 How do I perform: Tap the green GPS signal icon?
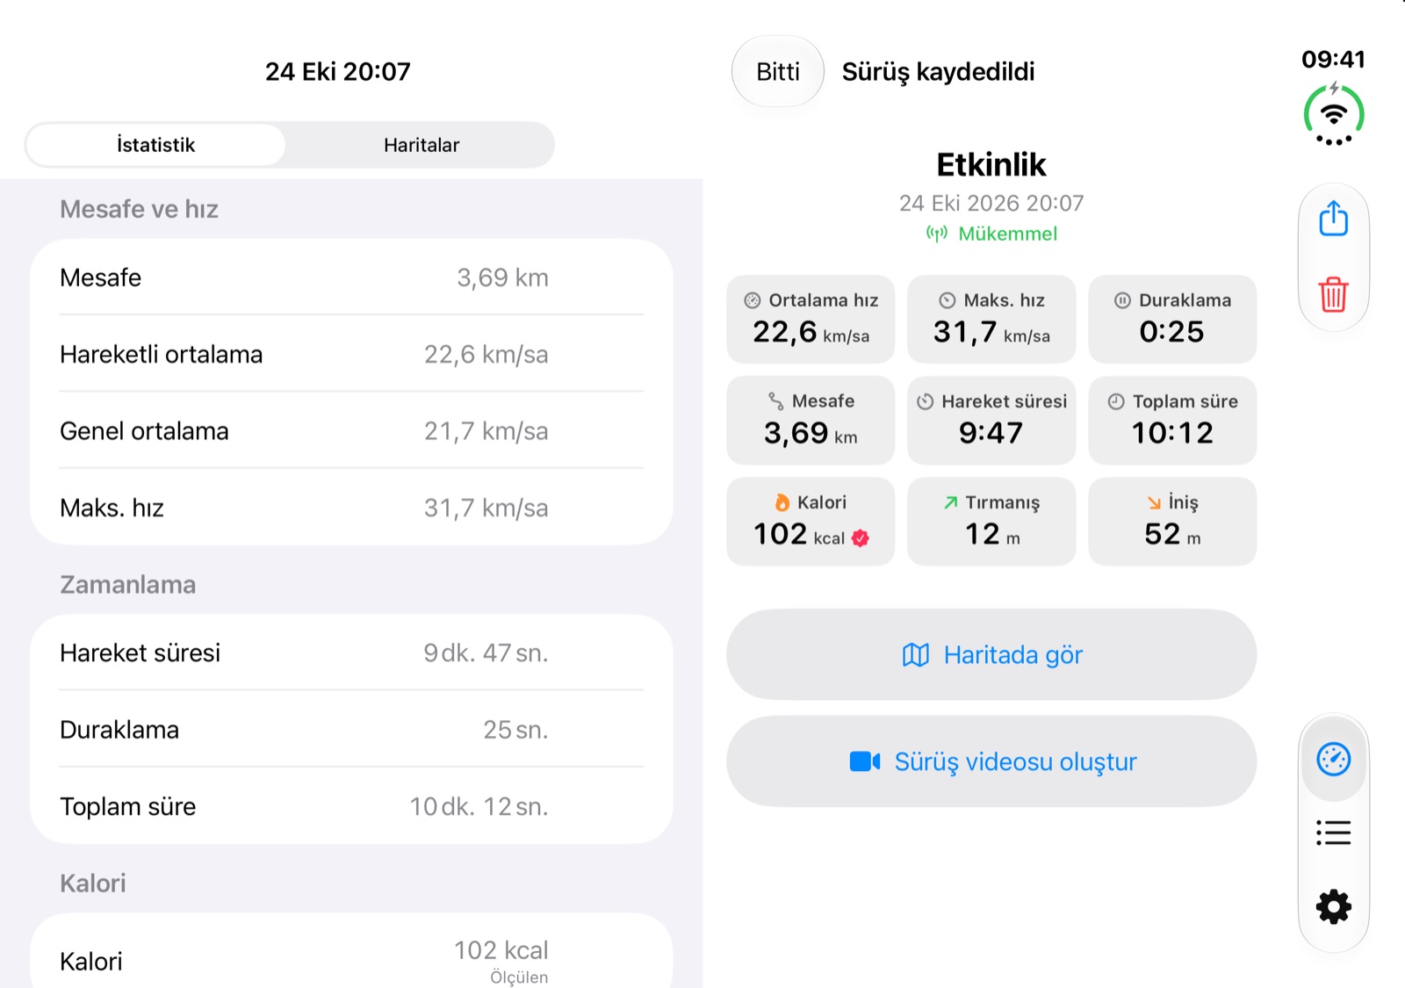[x=937, y=234]
